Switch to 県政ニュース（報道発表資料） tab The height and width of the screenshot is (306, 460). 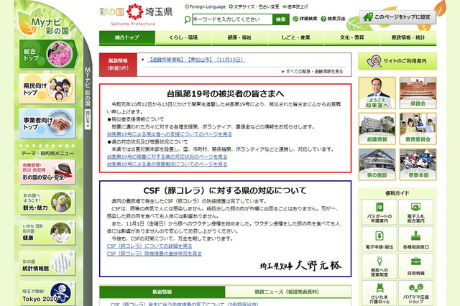pos(288,292)
